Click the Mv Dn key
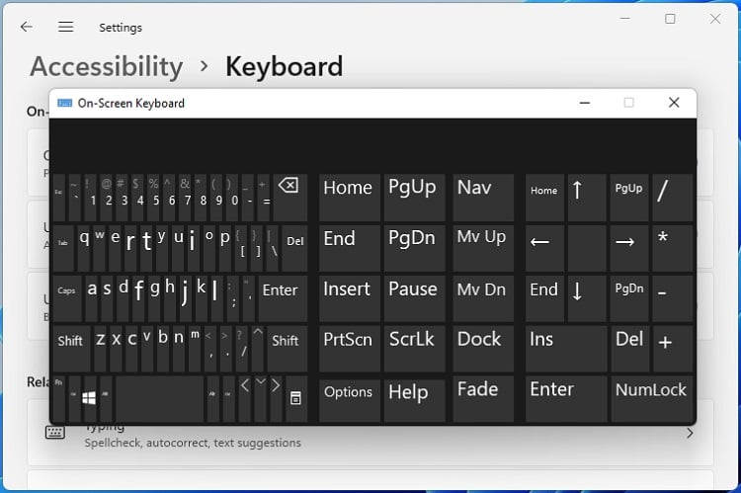Viewport: 741px width, 493px height. [x=483, y=298]
